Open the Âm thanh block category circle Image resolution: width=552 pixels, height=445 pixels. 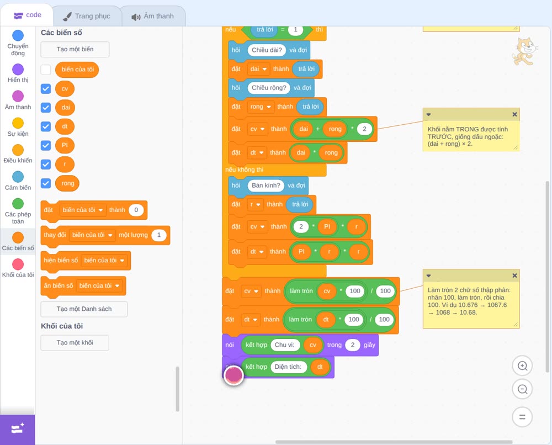pyautogui.click(x=18, y=96)
